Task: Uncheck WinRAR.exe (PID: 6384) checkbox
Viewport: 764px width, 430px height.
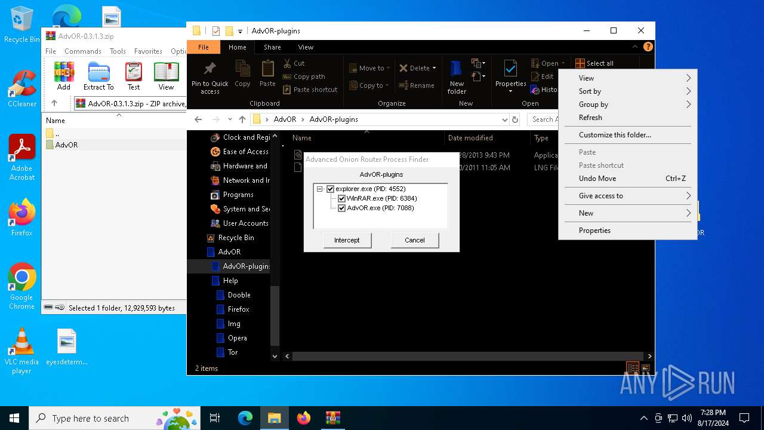Action: [x=341, y=198]
